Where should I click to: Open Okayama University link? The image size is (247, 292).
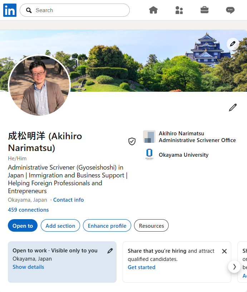click(x=183, y=155)
